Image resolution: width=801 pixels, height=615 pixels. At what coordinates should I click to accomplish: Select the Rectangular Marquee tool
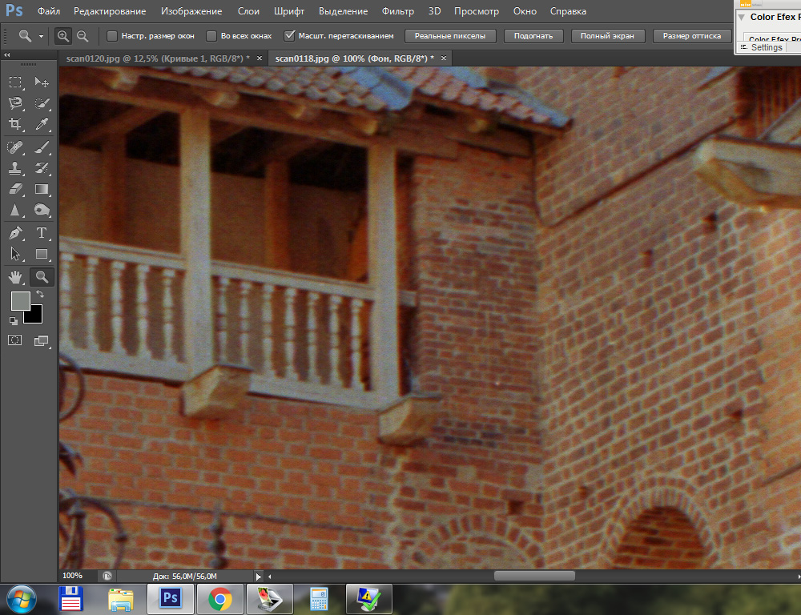click(15, 82)
